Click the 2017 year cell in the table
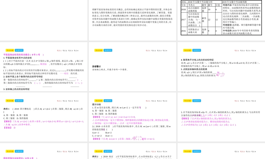The height and width of the screenshot is (159, 265). tap(184, 20)
